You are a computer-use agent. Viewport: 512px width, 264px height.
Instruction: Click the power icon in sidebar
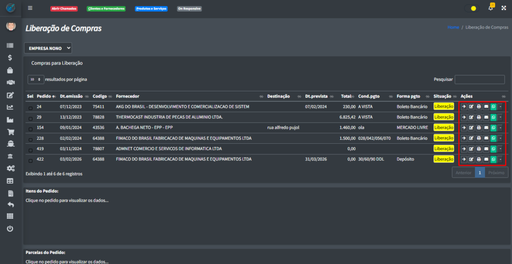pos(10,228)
